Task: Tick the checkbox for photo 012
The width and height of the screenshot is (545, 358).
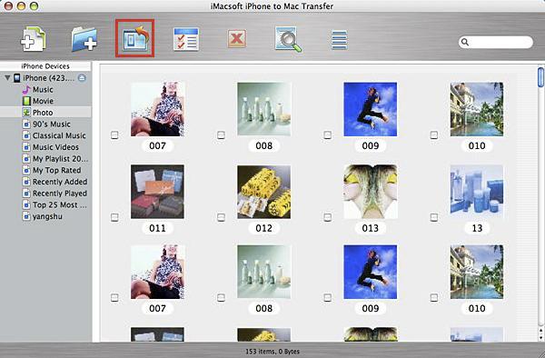Action: (221, 217)
